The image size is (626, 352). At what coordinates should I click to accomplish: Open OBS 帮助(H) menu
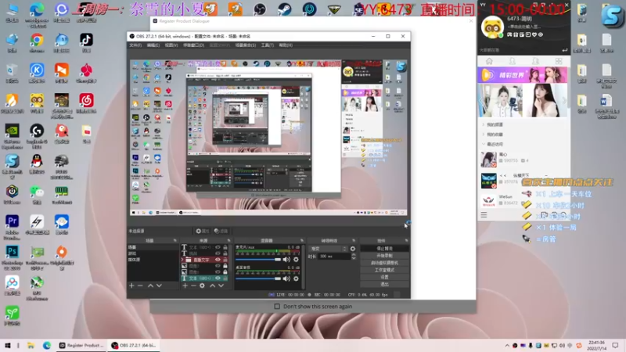[286, 45]
